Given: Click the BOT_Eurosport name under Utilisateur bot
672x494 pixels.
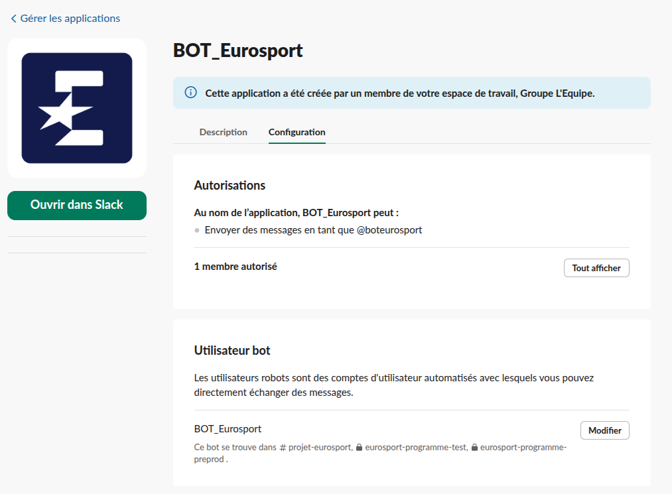Looking at the screenshot, I should 228,429.
